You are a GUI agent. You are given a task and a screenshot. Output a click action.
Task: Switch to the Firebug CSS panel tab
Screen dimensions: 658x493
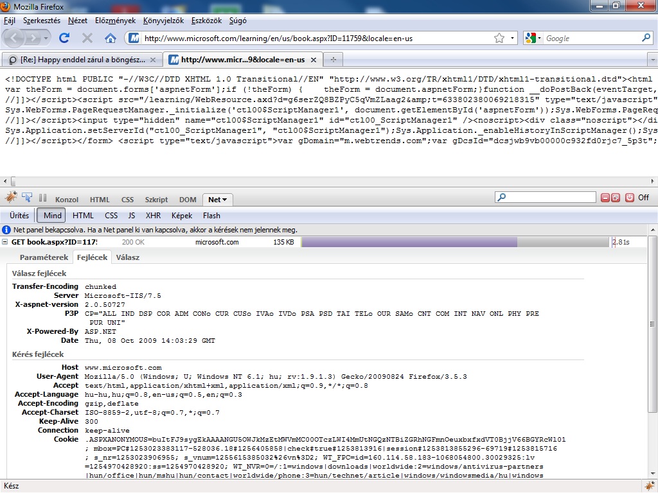click(127, 200)
